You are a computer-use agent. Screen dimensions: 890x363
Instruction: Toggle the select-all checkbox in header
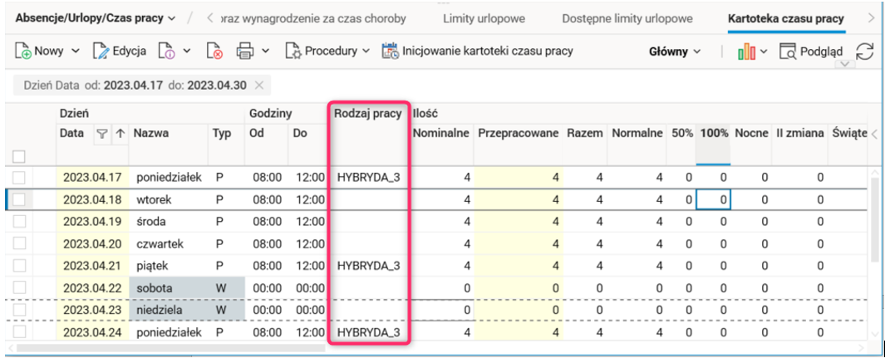click(19, 156)
